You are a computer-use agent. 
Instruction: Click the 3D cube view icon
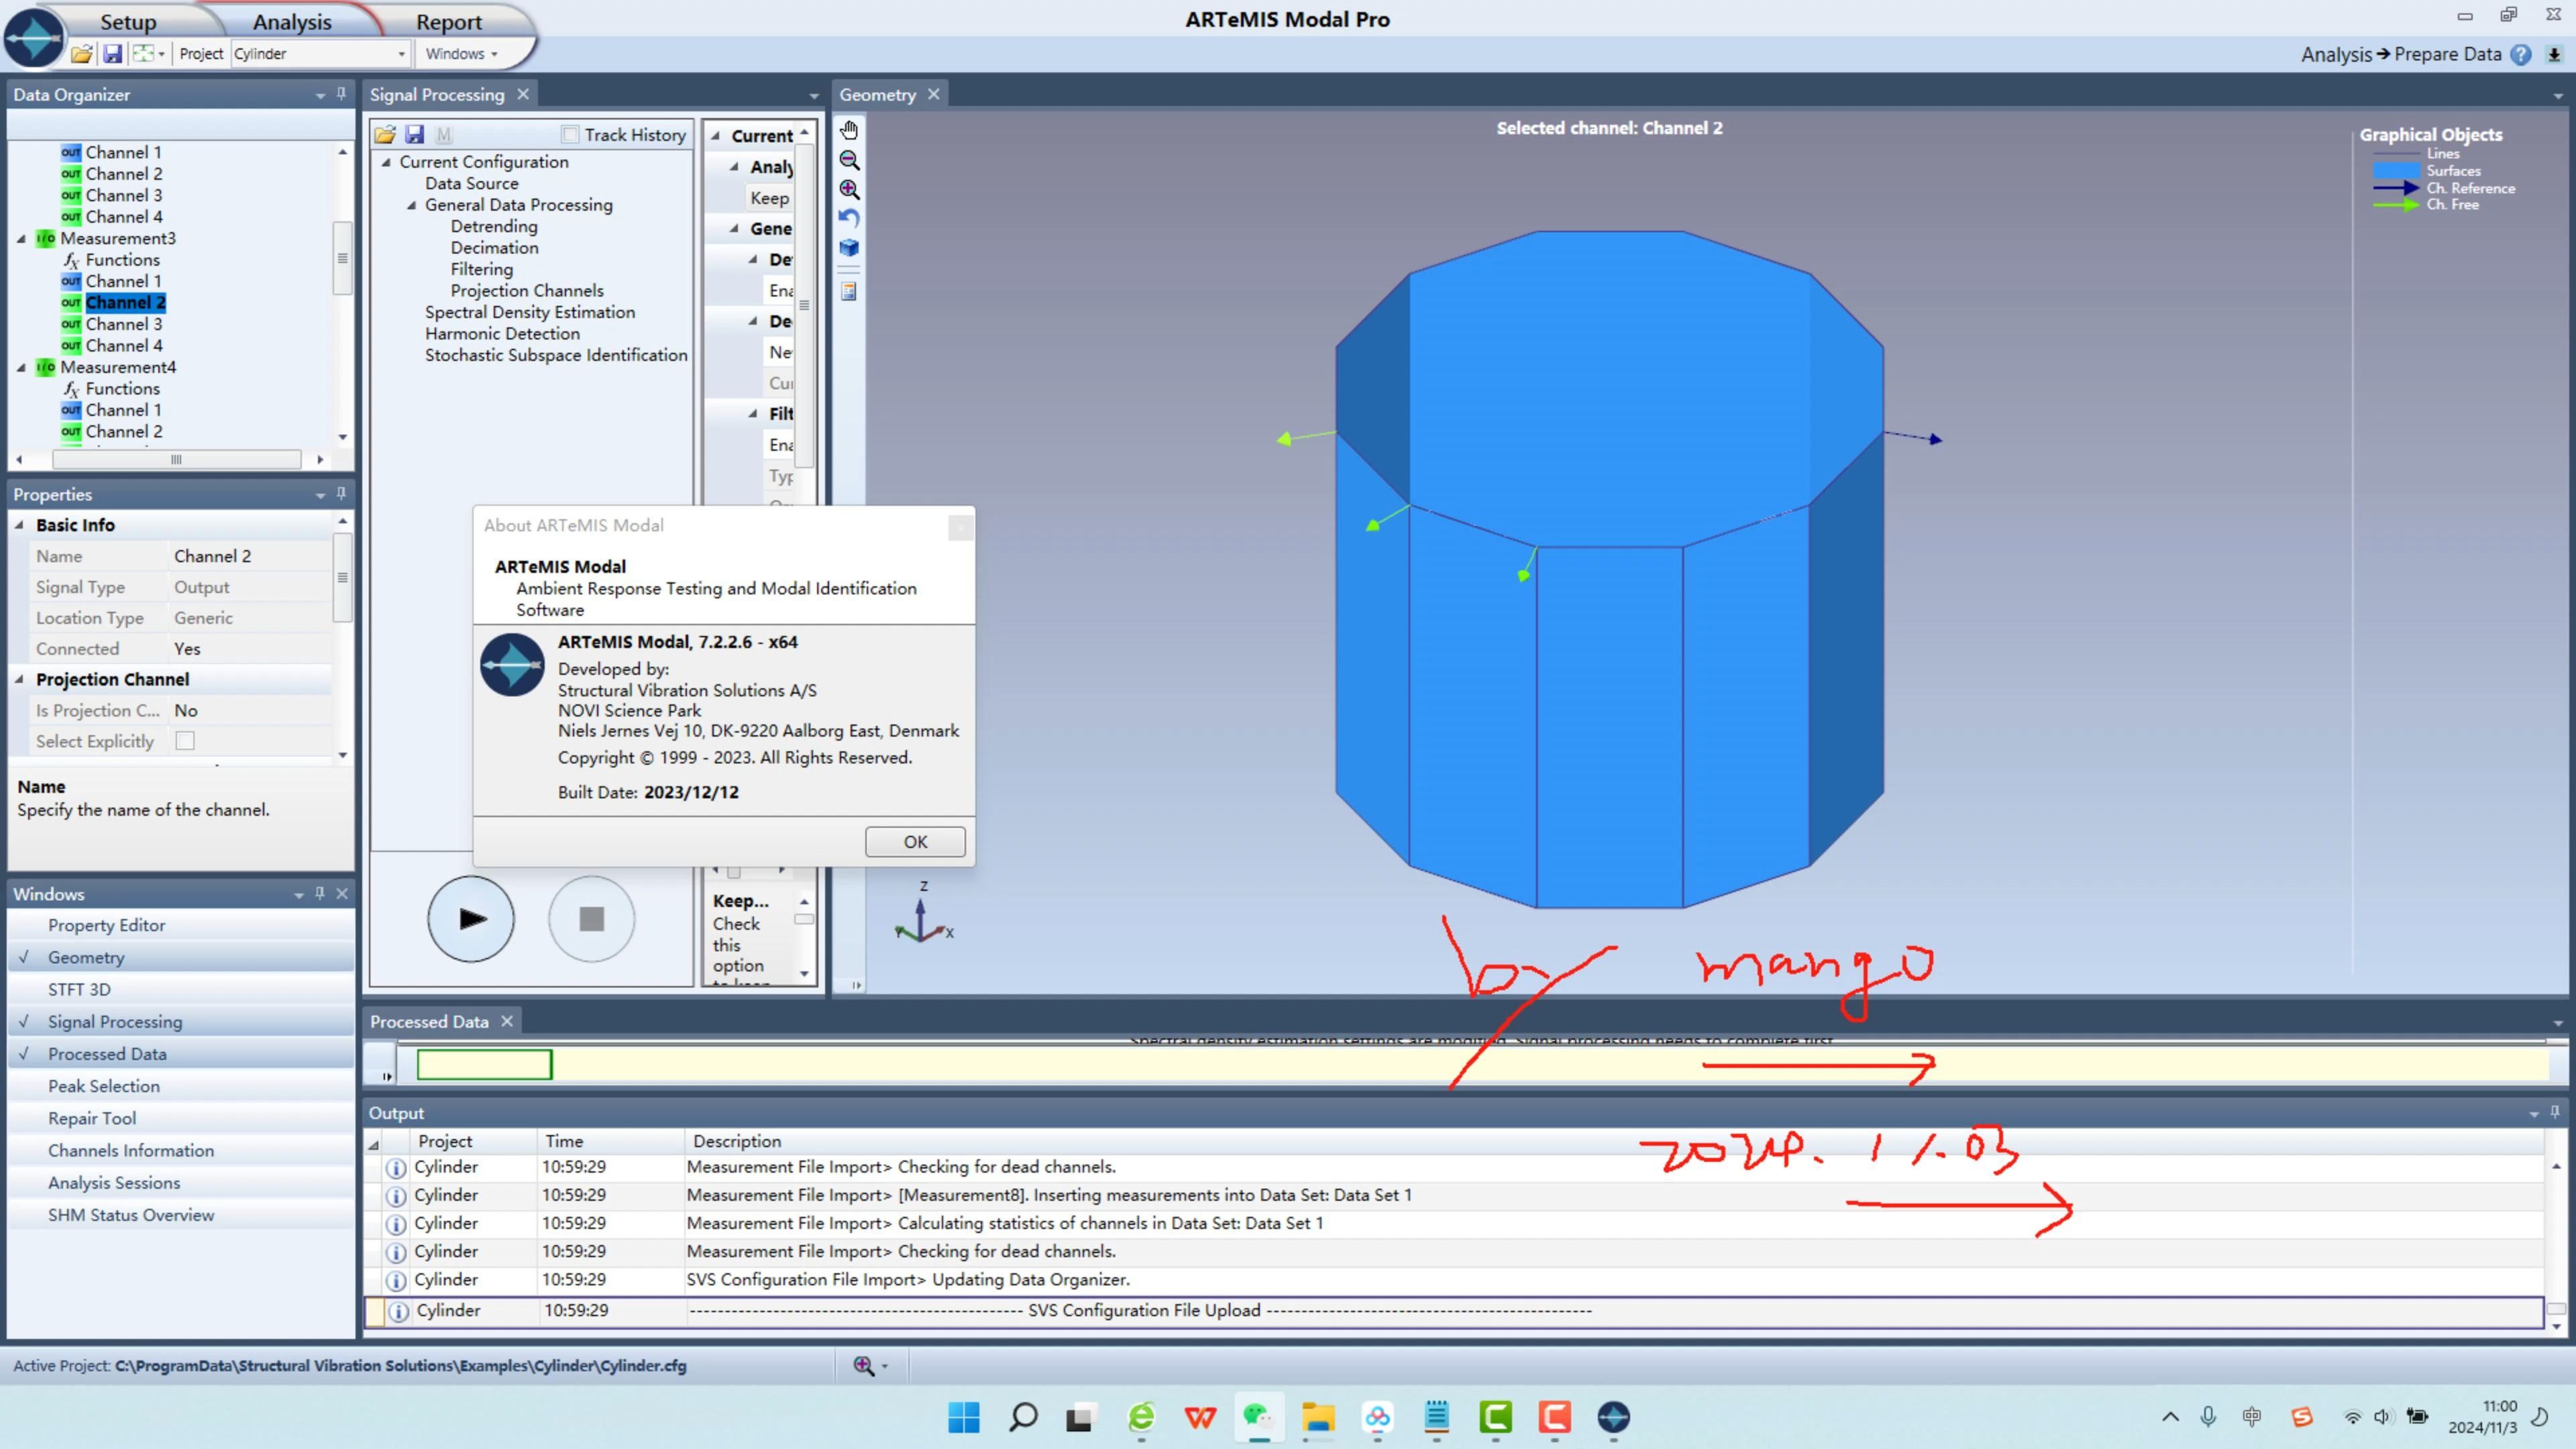click(849, 248)
